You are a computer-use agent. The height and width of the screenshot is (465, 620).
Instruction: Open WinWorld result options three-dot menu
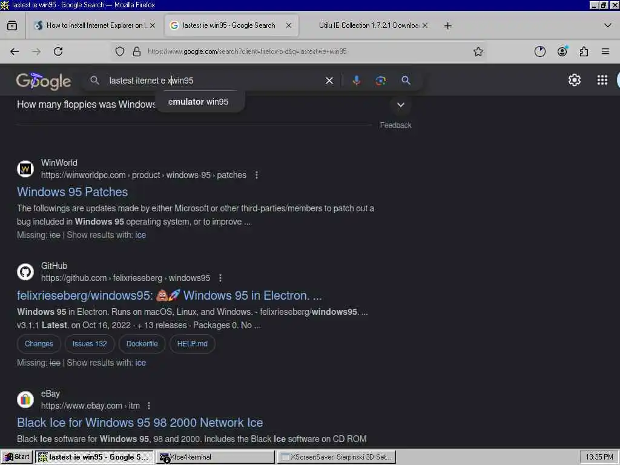[257, 175]
